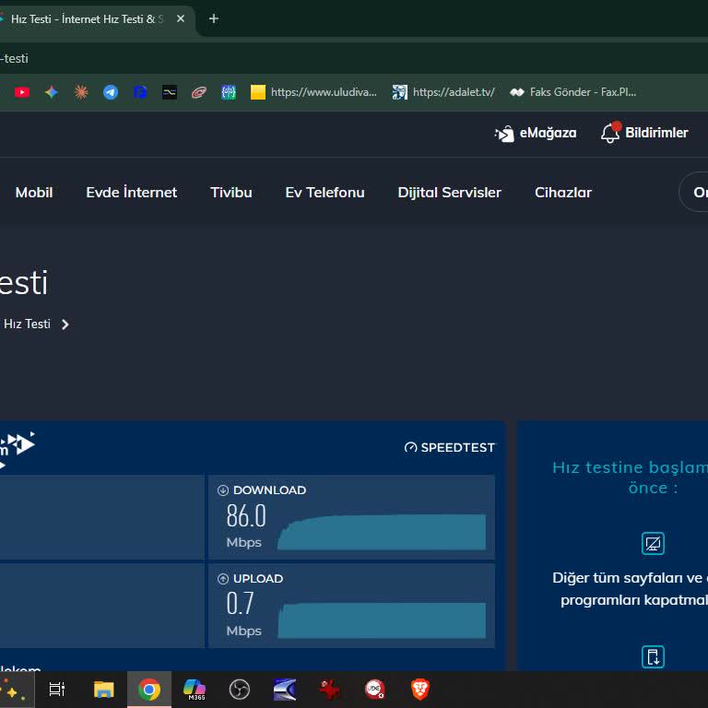Open the Tivibu menu
Viewport: 708px width, 708px height.
(x=231, y=193)
